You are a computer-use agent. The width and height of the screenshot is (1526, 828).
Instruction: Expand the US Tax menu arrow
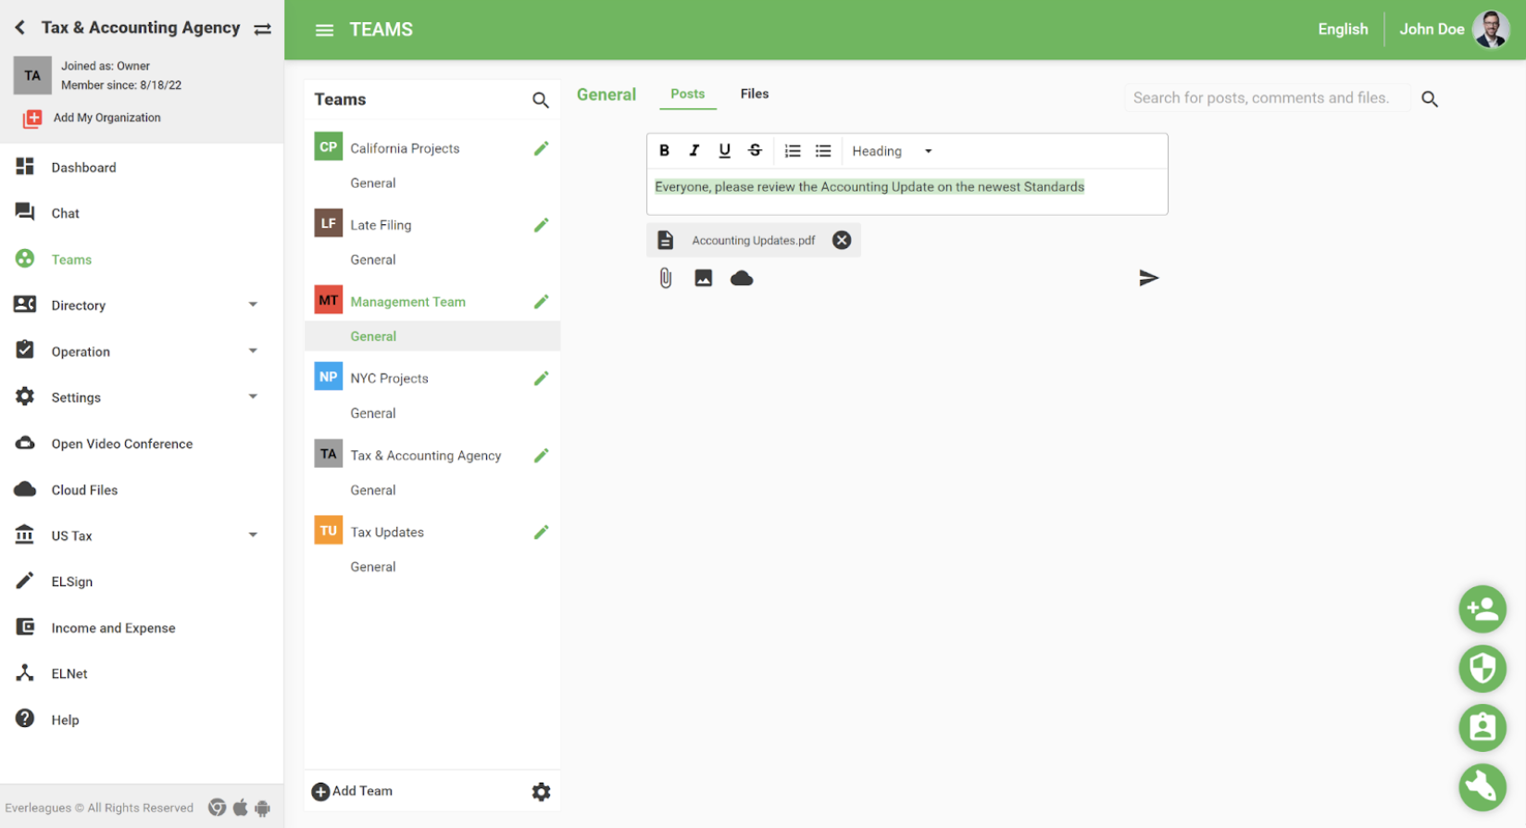tap(253, 534)
